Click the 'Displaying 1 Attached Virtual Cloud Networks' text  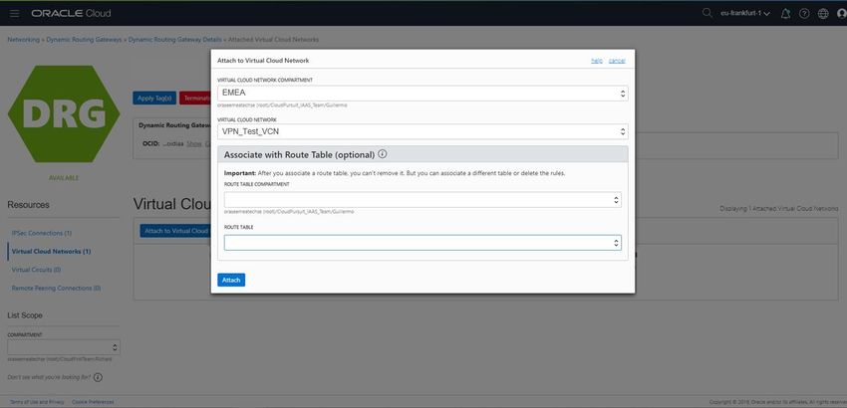tap(779, 208)
